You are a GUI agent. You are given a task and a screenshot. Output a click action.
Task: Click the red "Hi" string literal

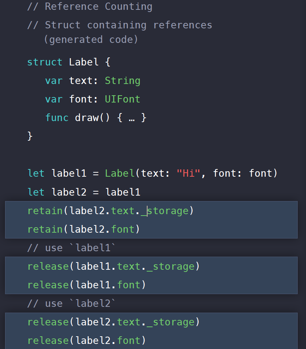pos(188,173)
